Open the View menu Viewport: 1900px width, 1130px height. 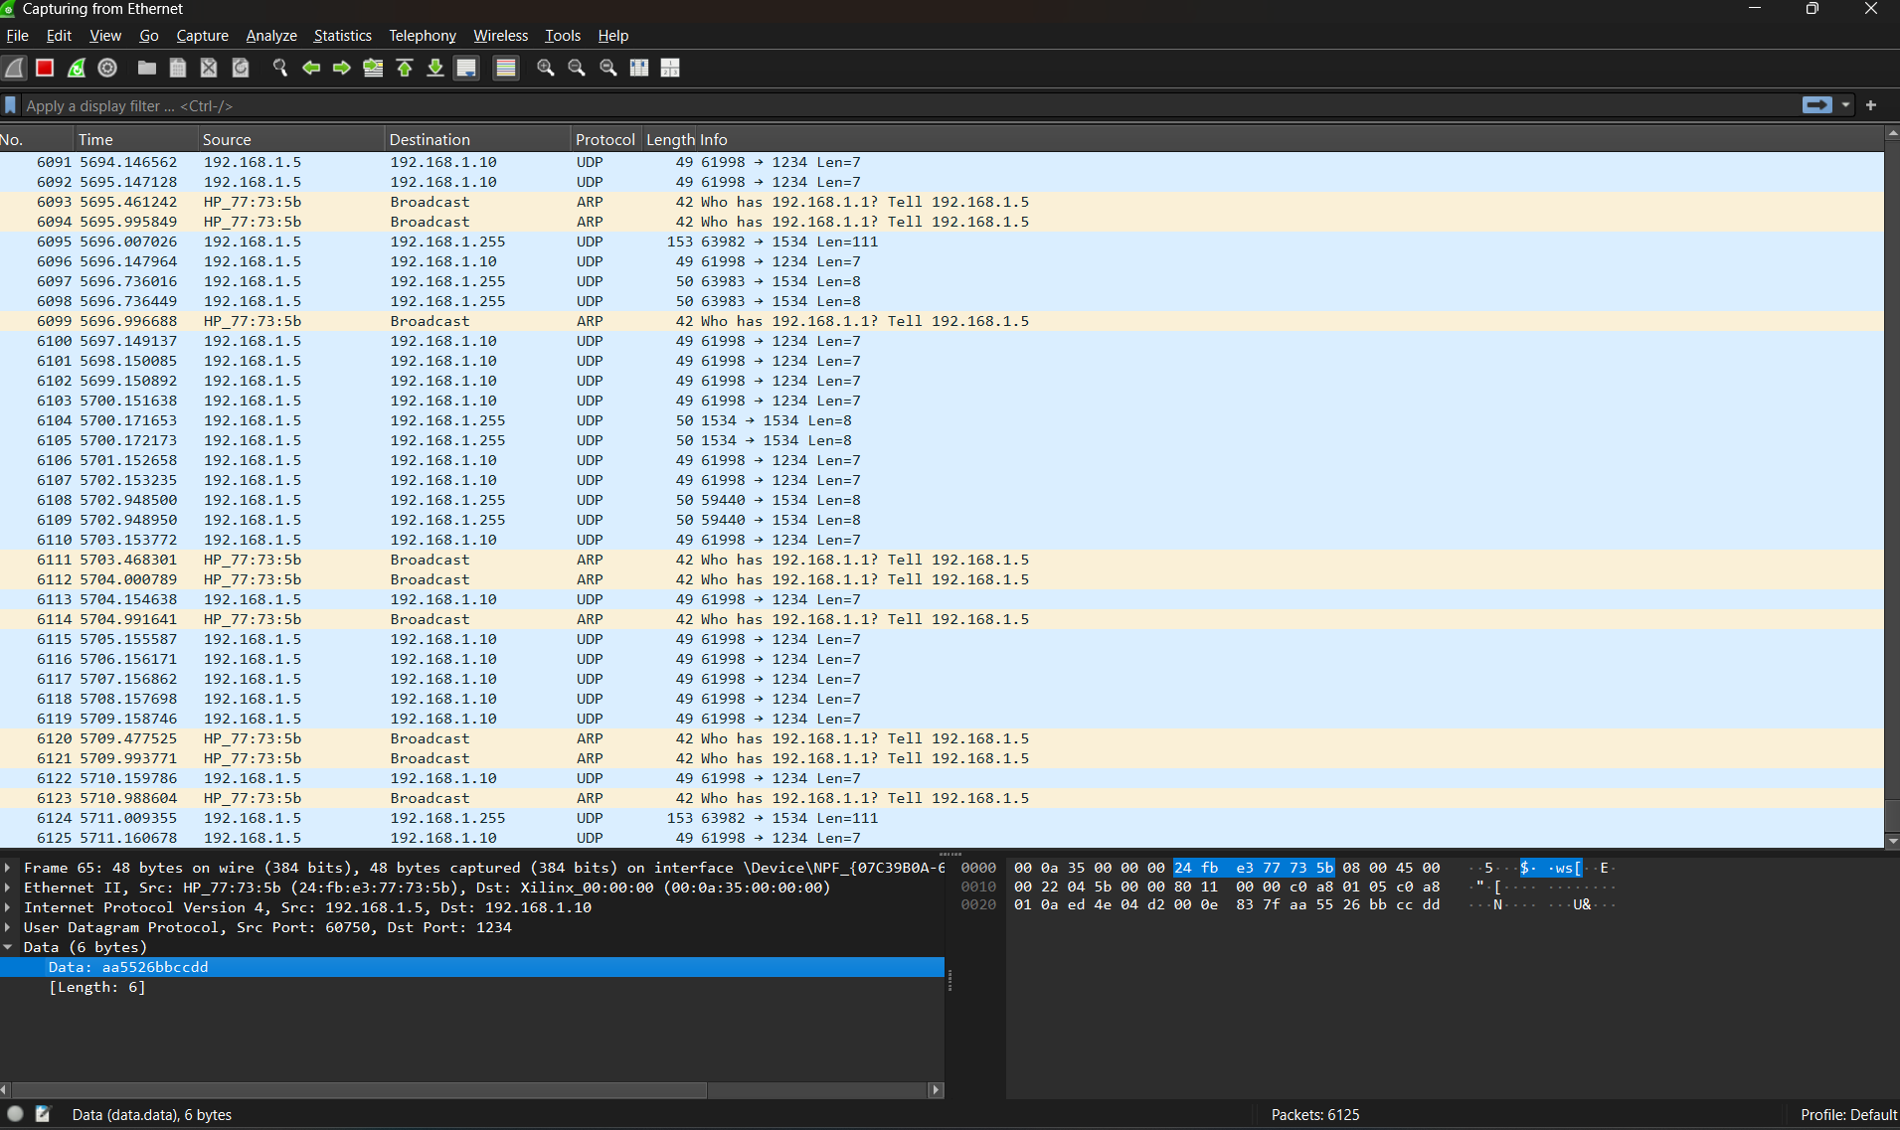pyautogui.click(x=105, y=35)
